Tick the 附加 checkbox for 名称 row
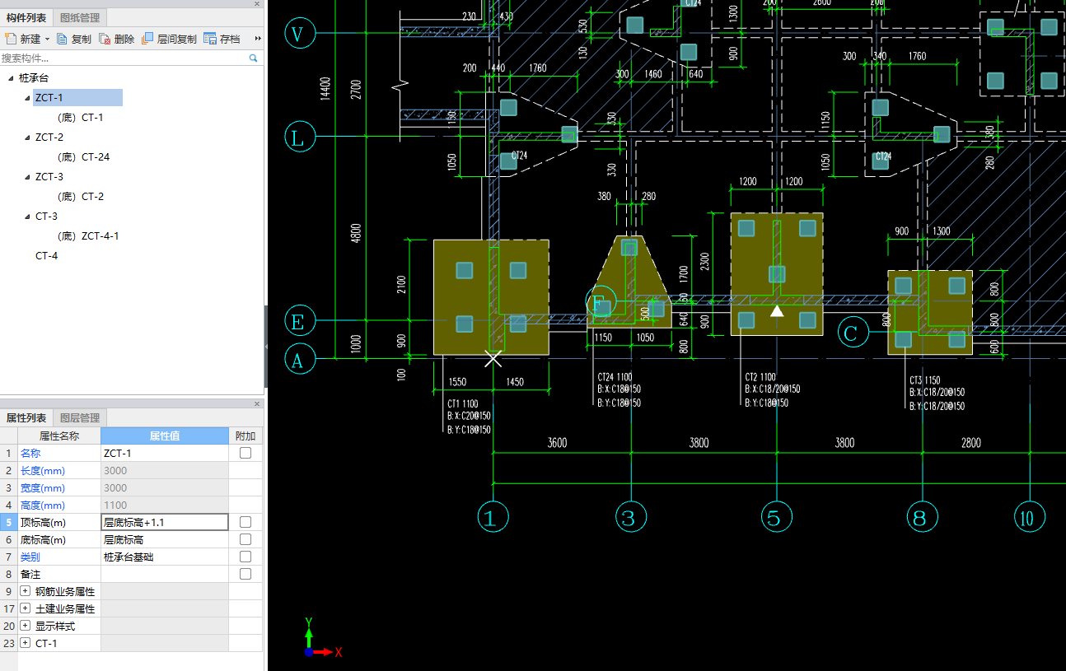The width and height of the screenshot is (1066, 671). [x=245, y=453]
